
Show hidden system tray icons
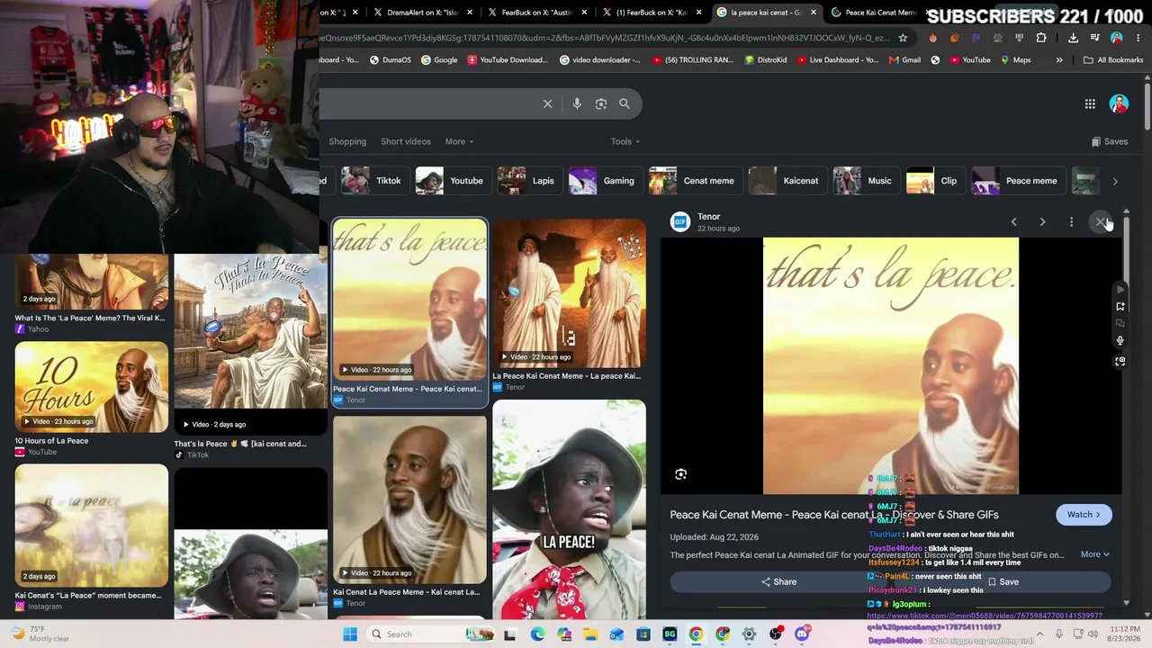click(x=1038, y=634)
